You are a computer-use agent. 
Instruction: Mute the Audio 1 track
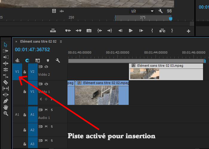pyautogui.click(x=46, y=110)
